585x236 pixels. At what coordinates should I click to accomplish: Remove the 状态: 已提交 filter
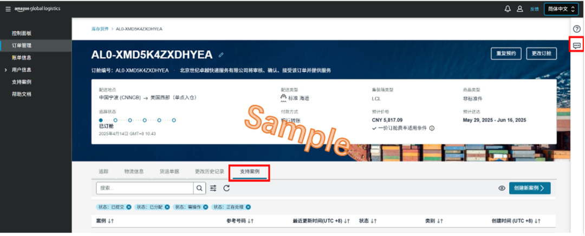point(129,207)
